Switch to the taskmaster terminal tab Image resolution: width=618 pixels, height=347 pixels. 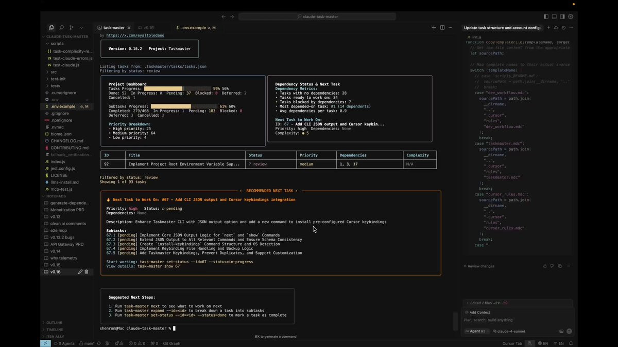tap(113, 28)
